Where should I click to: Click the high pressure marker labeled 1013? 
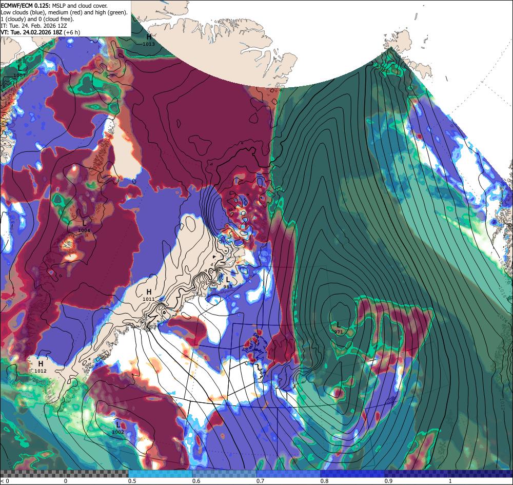(x=149, y=40)
